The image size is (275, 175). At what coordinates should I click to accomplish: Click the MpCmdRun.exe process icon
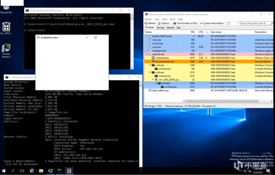click(x=150, y=91)
